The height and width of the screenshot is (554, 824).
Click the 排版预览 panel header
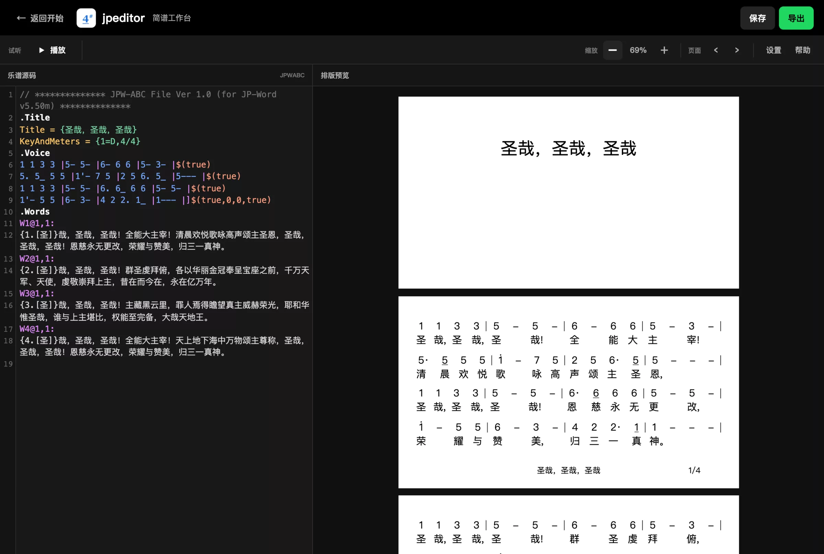335,75
